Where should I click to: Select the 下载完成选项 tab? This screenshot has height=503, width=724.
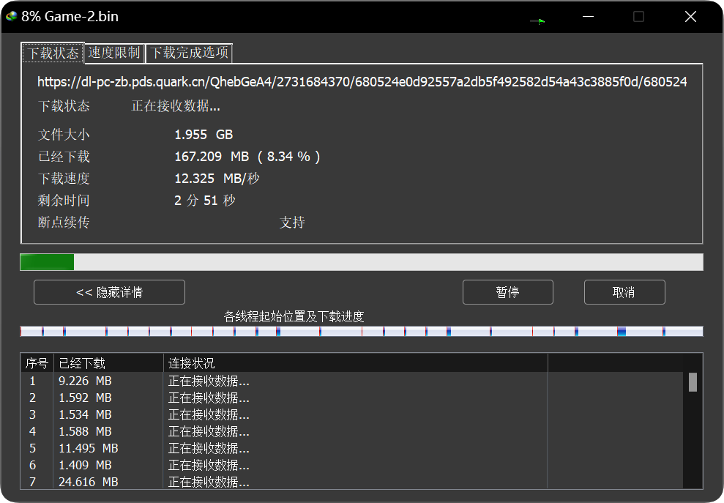pos(190,53)
